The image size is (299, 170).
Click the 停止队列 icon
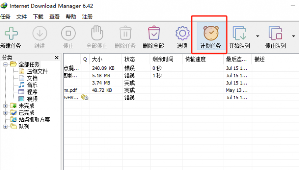275,33
